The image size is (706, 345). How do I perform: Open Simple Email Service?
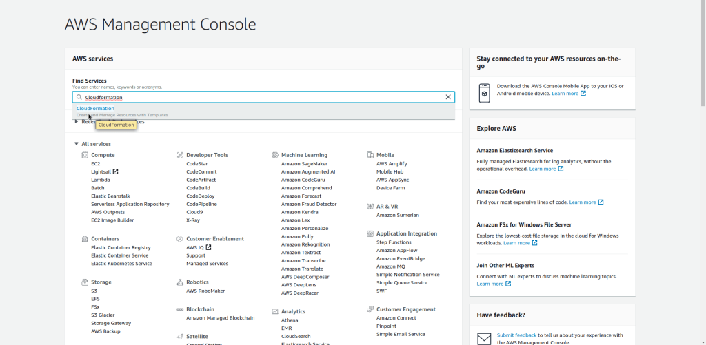401,334
